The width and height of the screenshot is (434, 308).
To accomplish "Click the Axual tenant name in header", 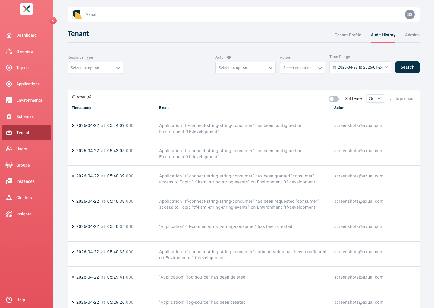I will [91, 14].
